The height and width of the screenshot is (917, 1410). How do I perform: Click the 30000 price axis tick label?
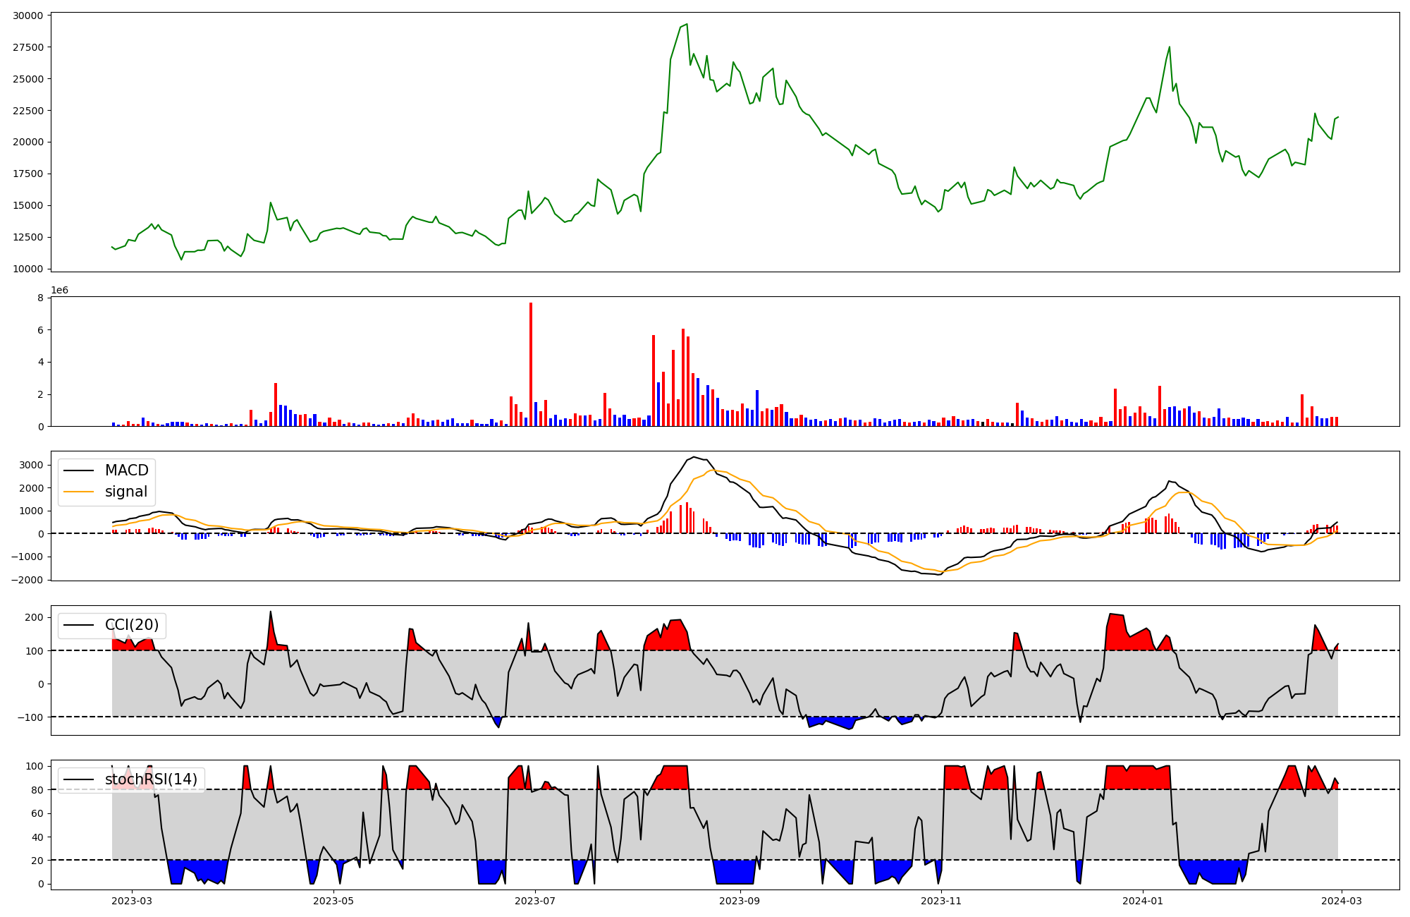click(28, 16)
